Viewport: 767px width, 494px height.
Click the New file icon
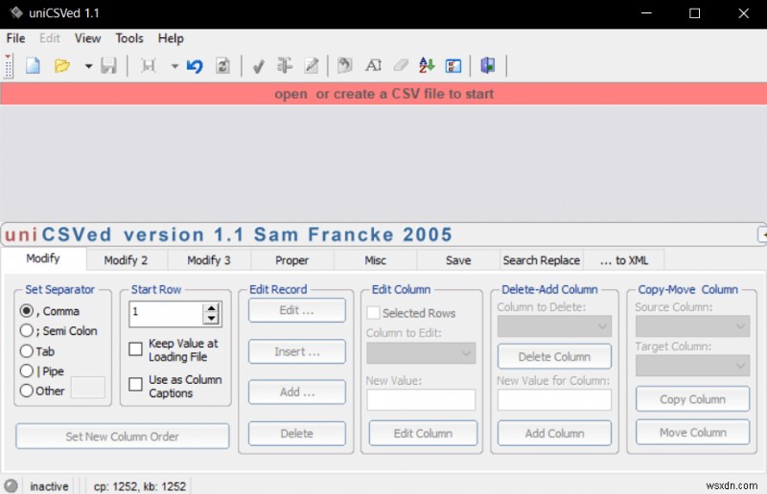pos(33,65)
